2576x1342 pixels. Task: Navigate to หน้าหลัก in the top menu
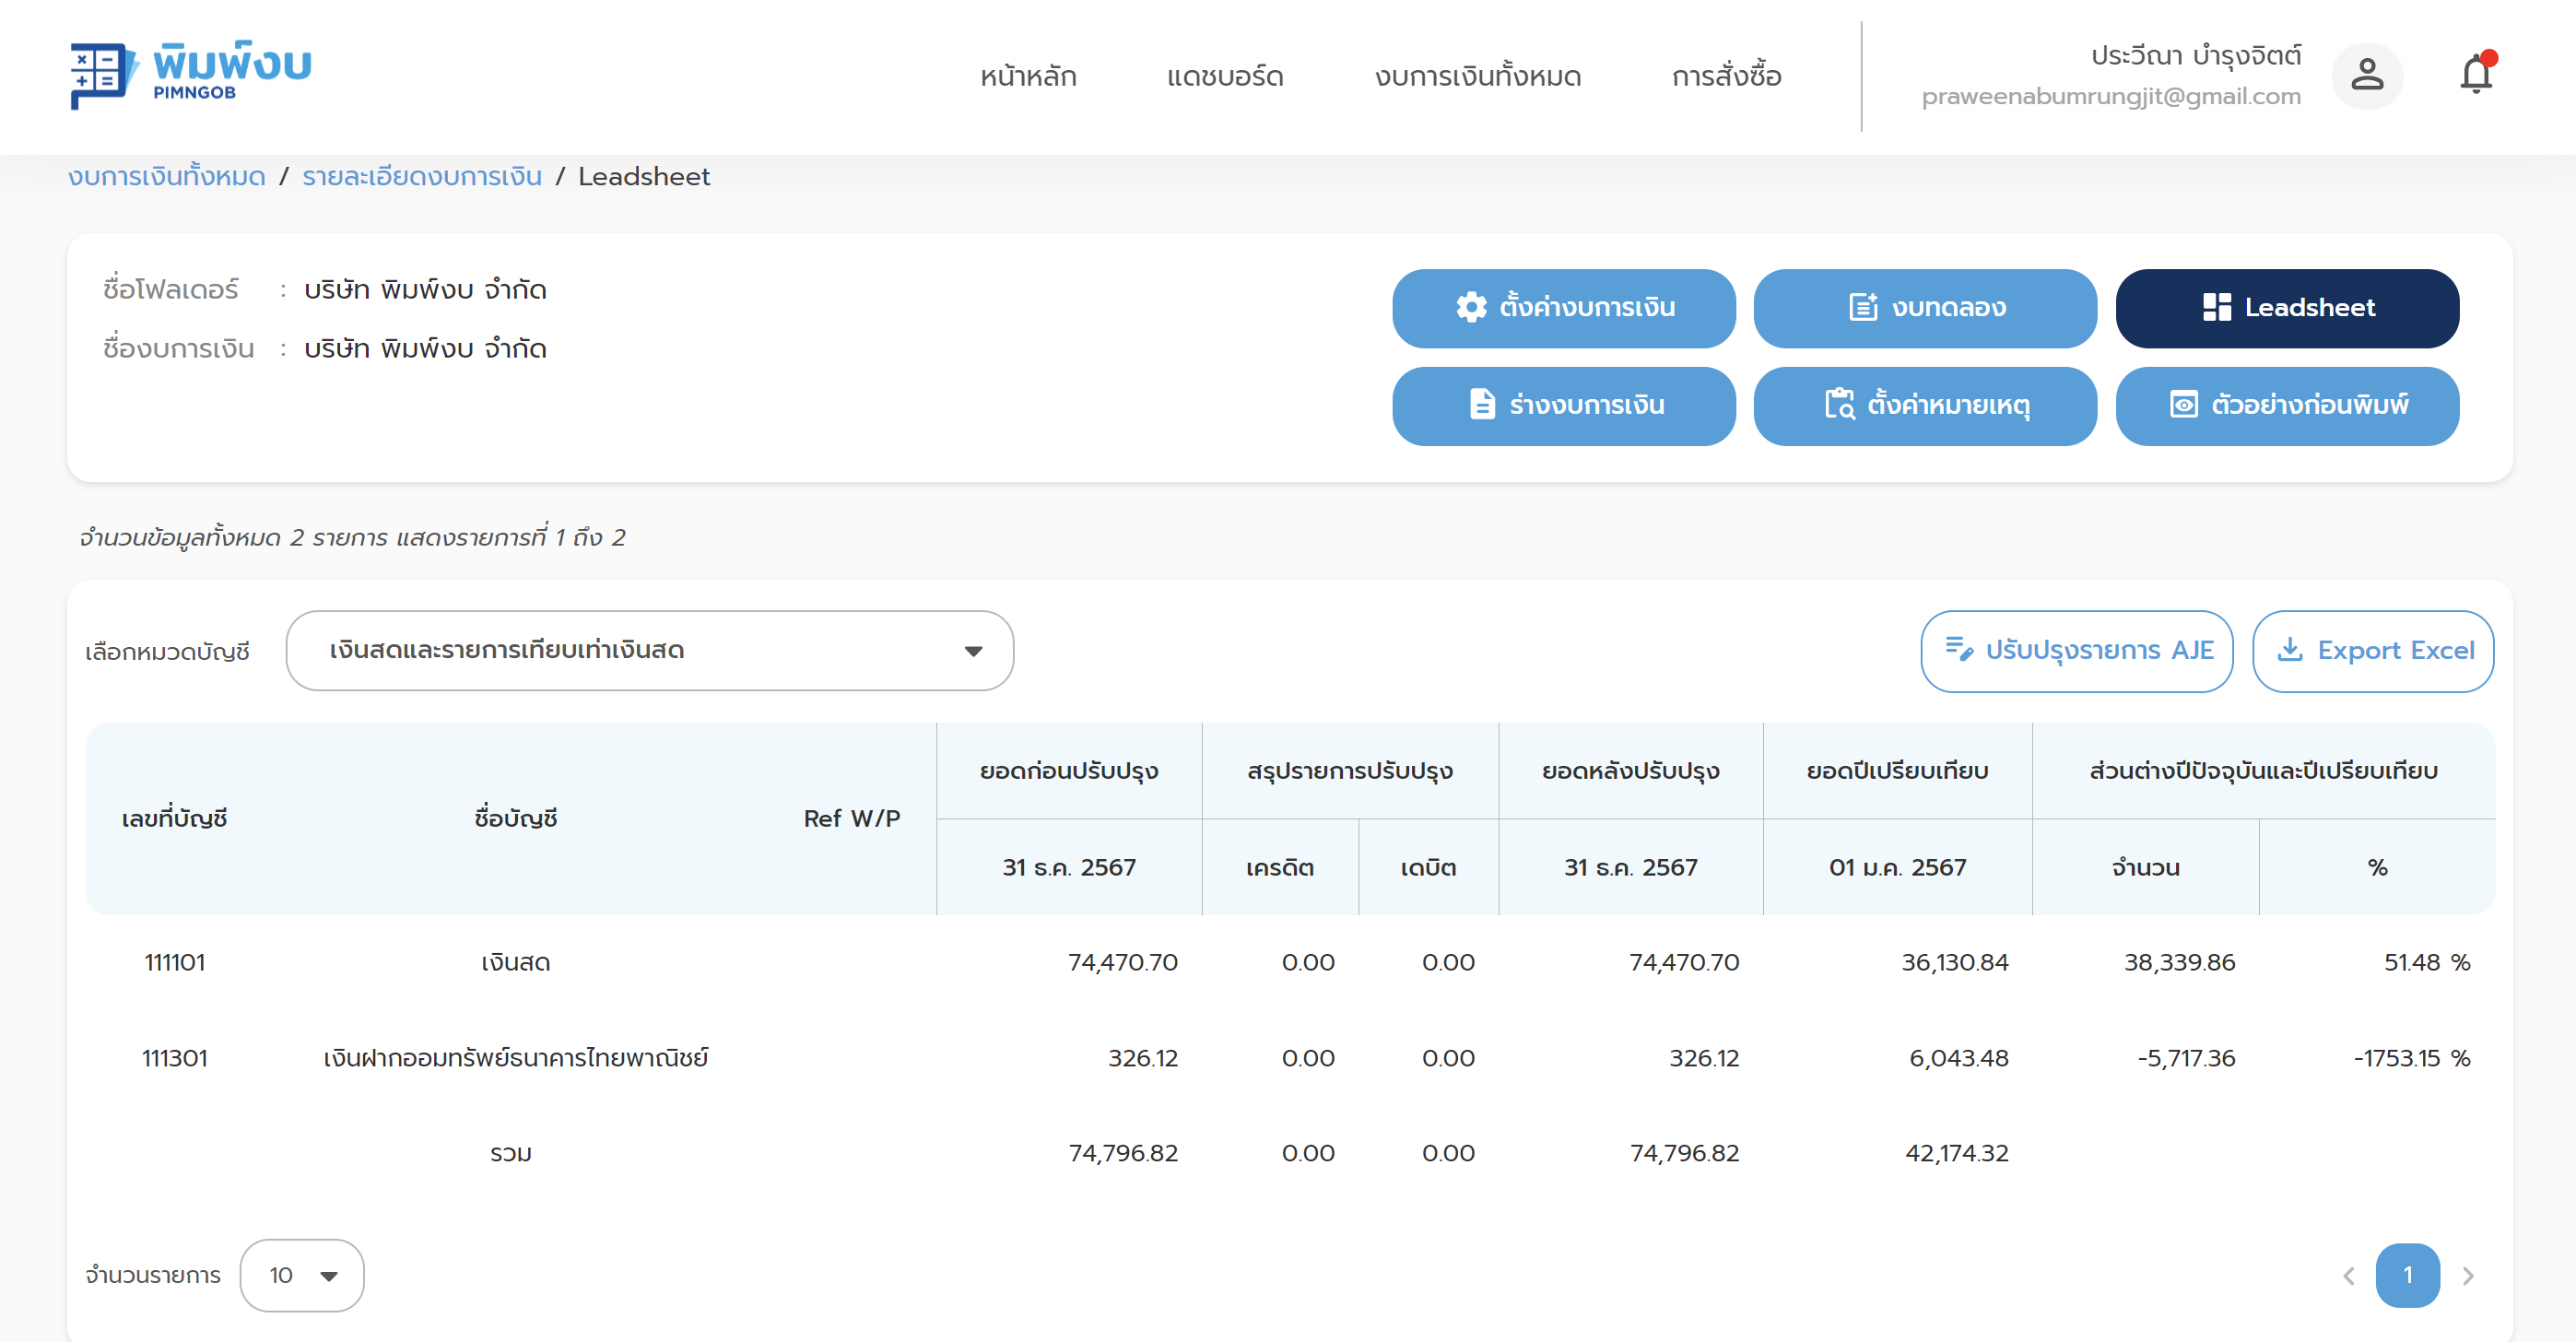pos(1027,77)
